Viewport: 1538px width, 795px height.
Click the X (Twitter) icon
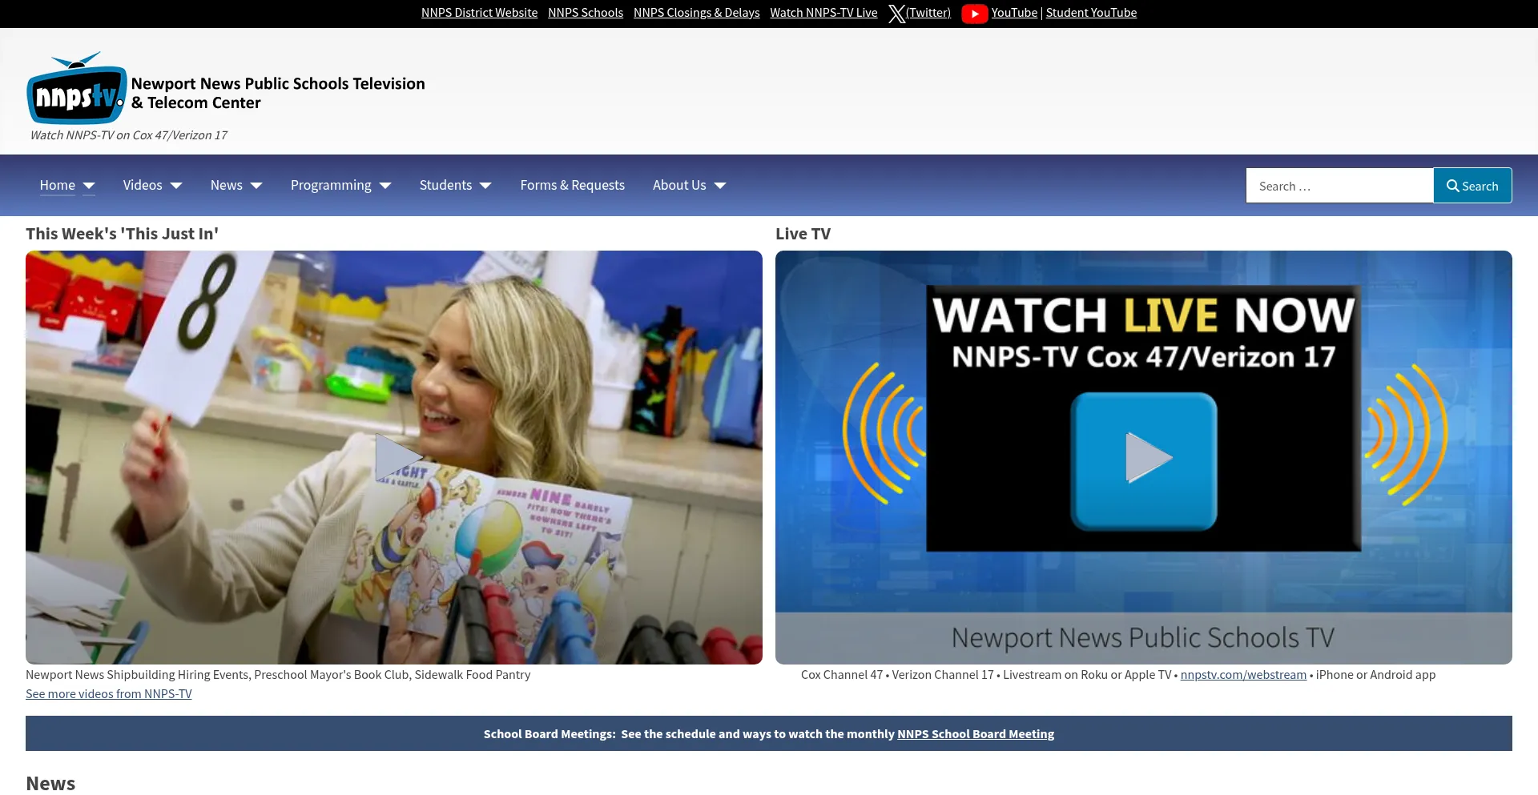pyautogui.click(x=896, y=14)
